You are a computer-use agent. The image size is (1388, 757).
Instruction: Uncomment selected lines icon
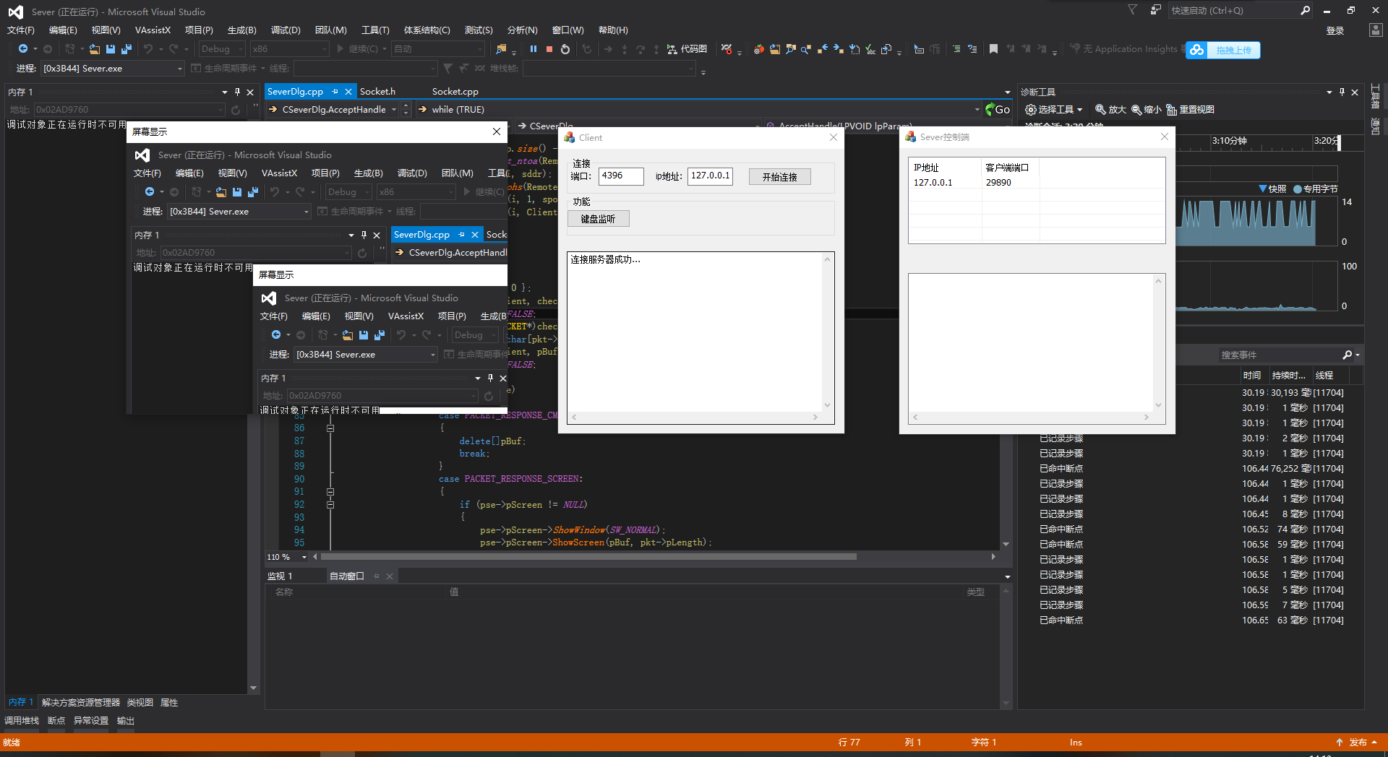point(972,49)
